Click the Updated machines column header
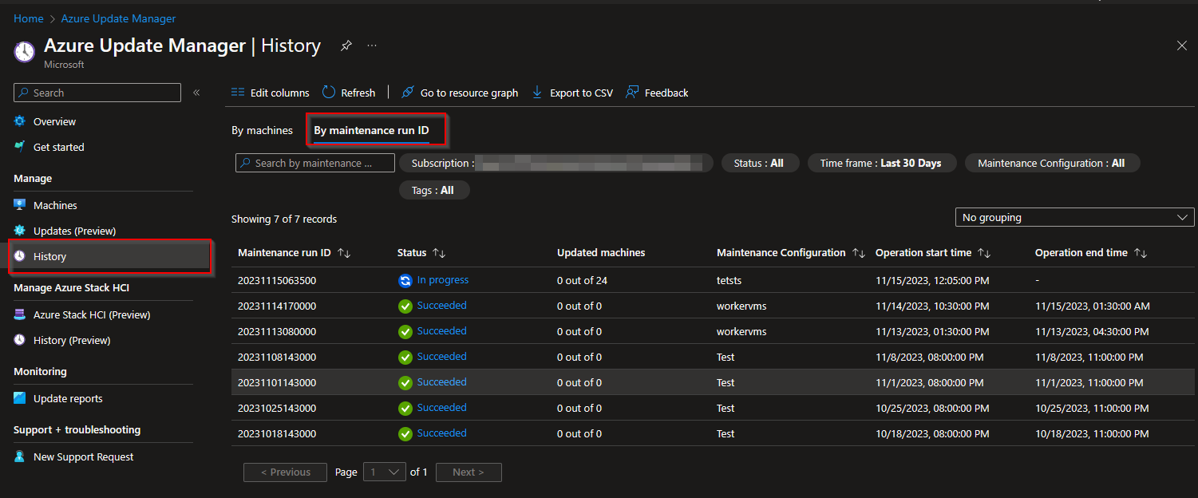Image resolution: width=1198 pixels, height=498 pixels. click(x=601, y=253)
